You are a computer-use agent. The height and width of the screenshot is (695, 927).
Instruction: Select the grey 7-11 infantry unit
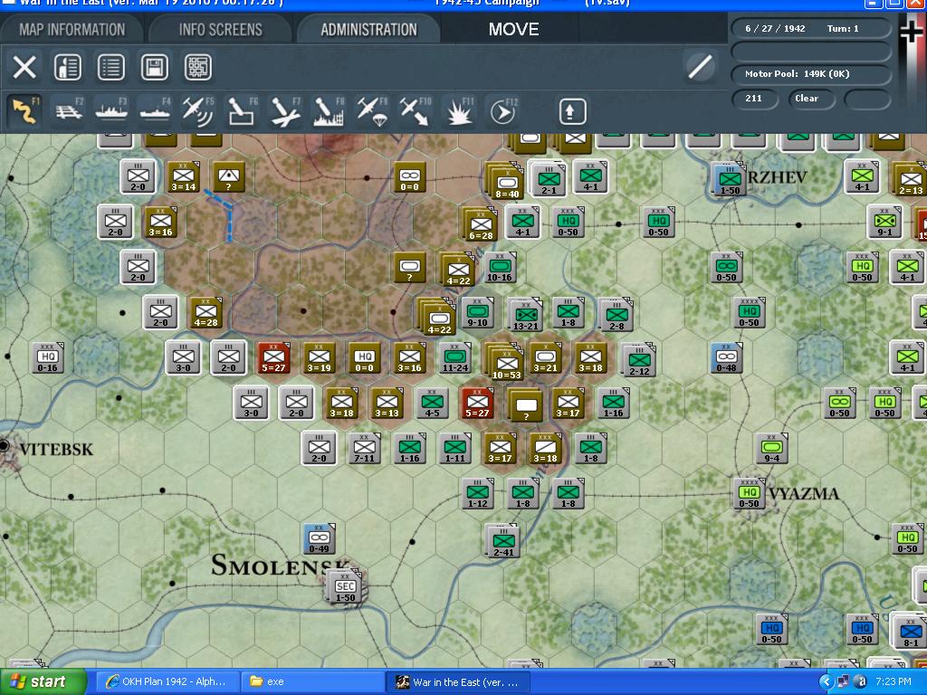[x=364, y=448]
